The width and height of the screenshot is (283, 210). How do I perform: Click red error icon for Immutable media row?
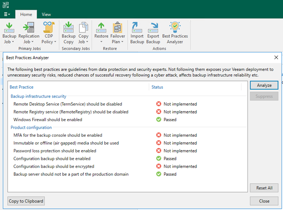[x=159, y=143]
